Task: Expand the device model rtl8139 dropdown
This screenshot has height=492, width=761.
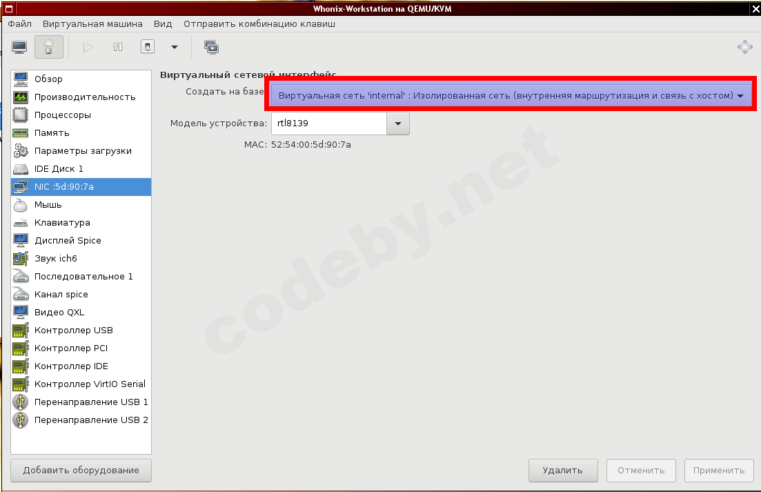Action: [x=398, y=124]
